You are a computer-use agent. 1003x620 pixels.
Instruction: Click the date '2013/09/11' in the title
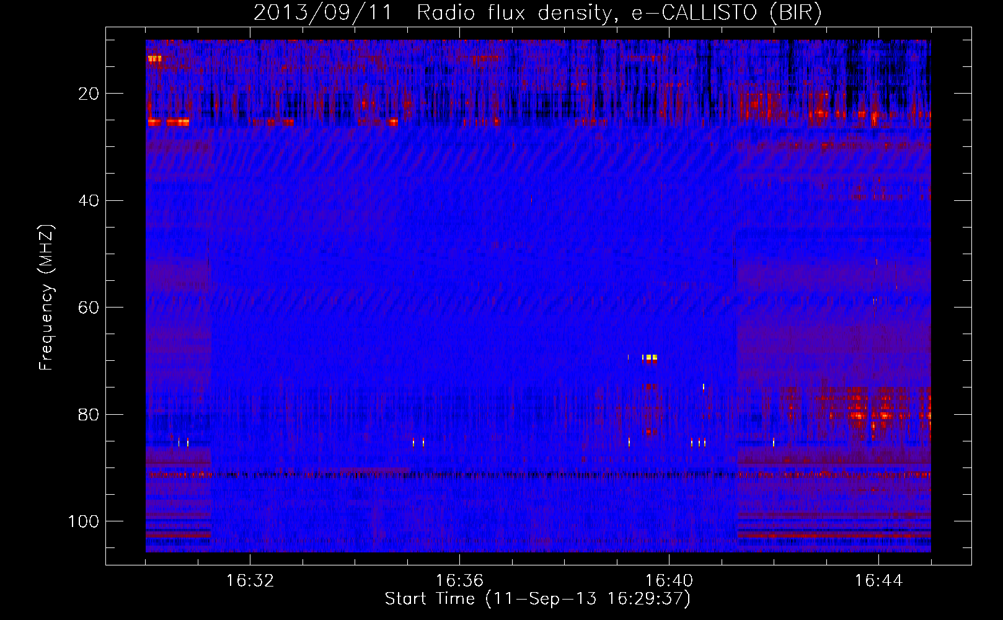click(323, 13)
